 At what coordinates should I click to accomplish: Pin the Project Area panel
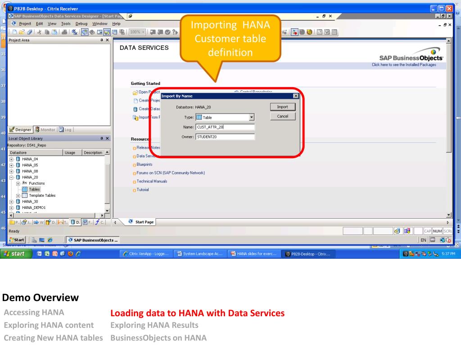point(102,40)
